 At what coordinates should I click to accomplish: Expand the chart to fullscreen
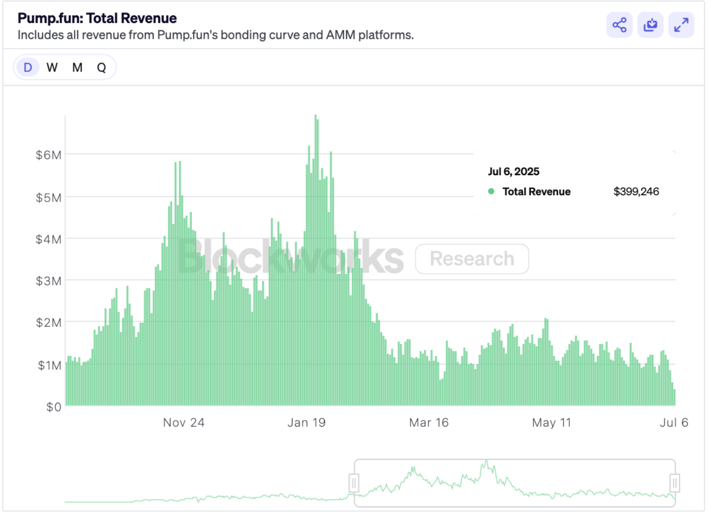pyautogui.click(x=681, y=25)
